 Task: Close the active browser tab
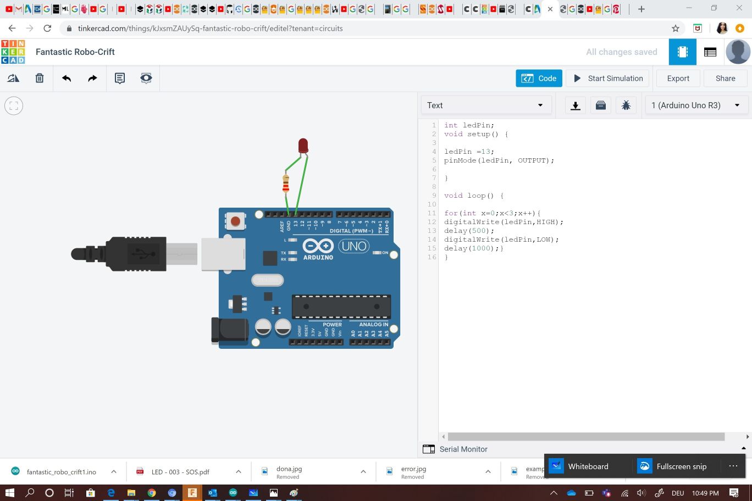[x=550, y=9]
